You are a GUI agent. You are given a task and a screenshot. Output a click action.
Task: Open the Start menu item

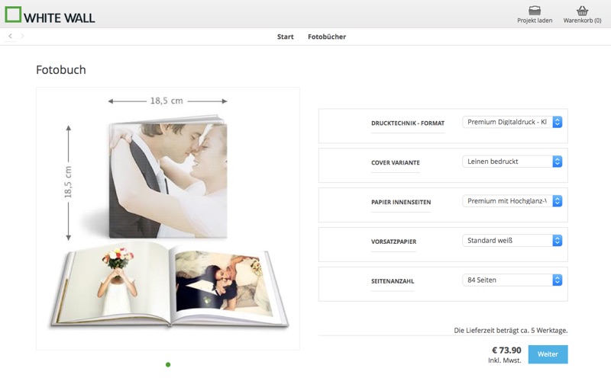click(x=285, y=37)
